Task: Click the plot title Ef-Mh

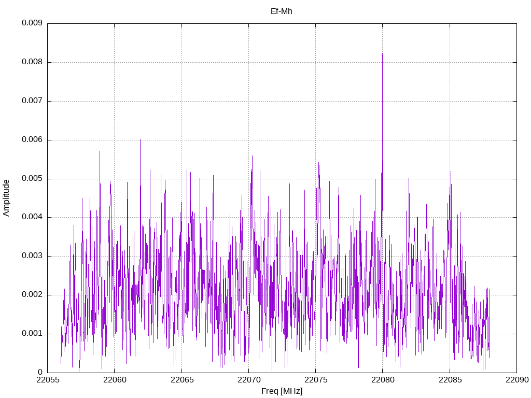Action: (x=282, y=11)
